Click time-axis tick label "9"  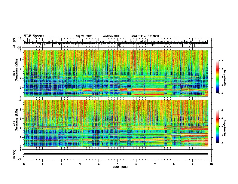click(x=192, y=164)
